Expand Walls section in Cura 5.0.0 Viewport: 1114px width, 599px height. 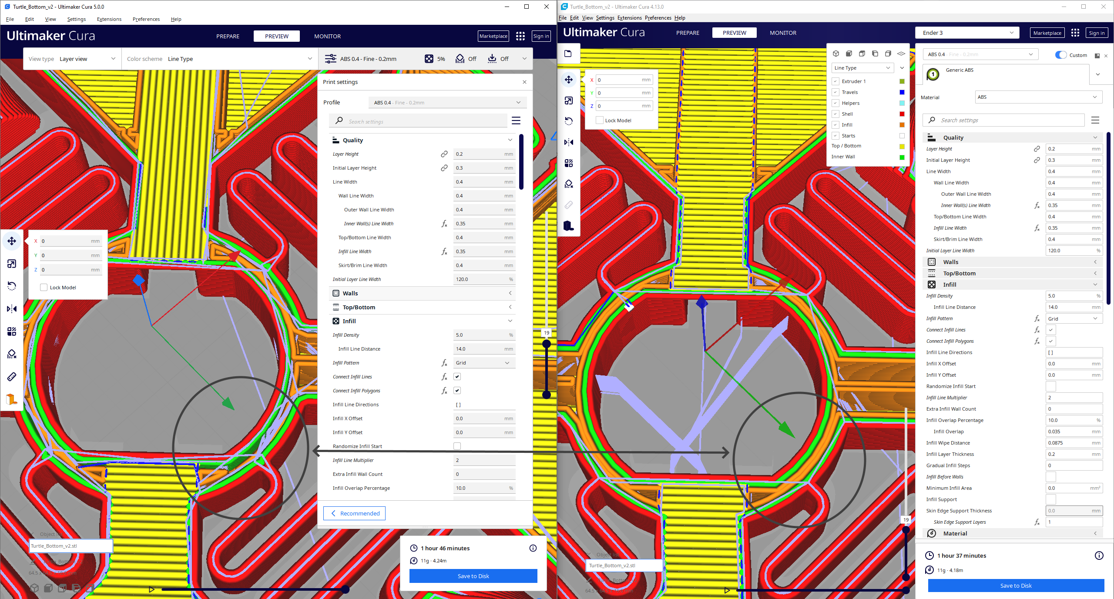click(x=422, y=293)
